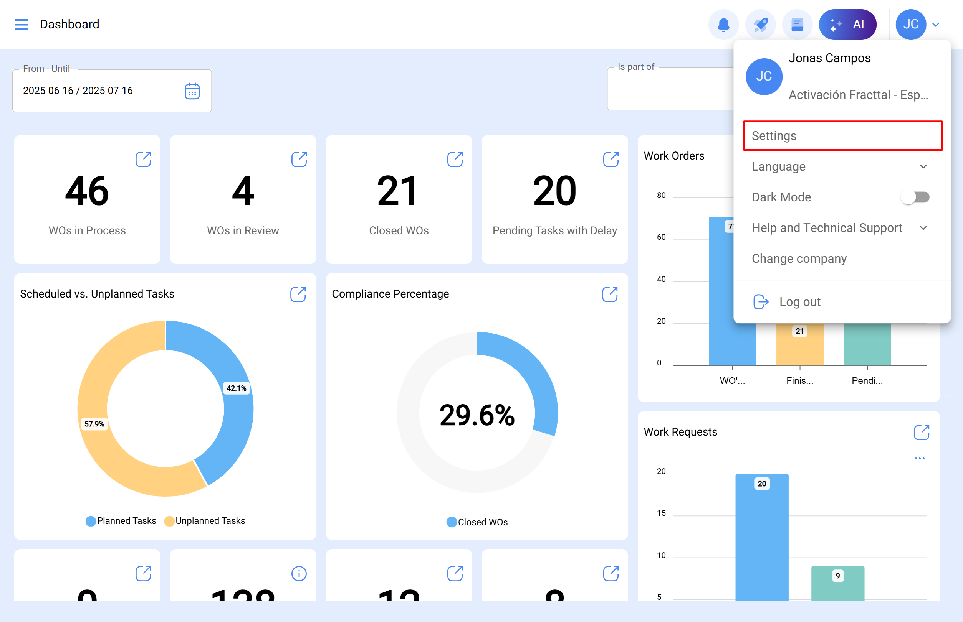Image resolution: width=963 pixels, height=622 pixels.
Task: Click the rocket launcher icon
Action: (x=761, y=24)
